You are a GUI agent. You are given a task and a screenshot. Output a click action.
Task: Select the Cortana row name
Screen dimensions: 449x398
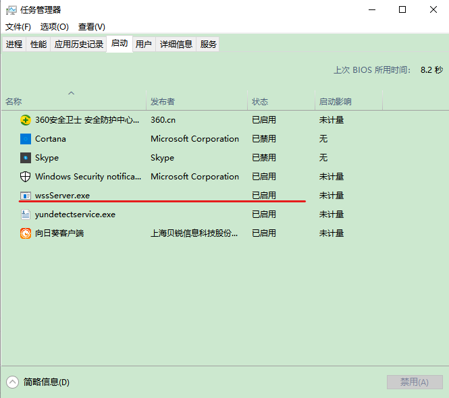point(51,139)
